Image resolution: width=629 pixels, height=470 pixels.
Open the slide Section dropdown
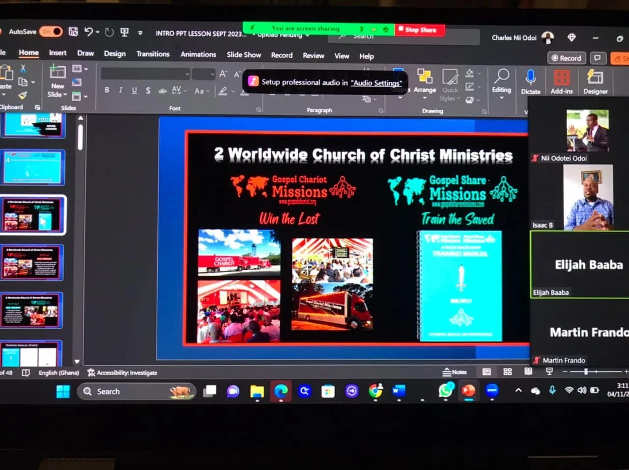pos(80,96)
